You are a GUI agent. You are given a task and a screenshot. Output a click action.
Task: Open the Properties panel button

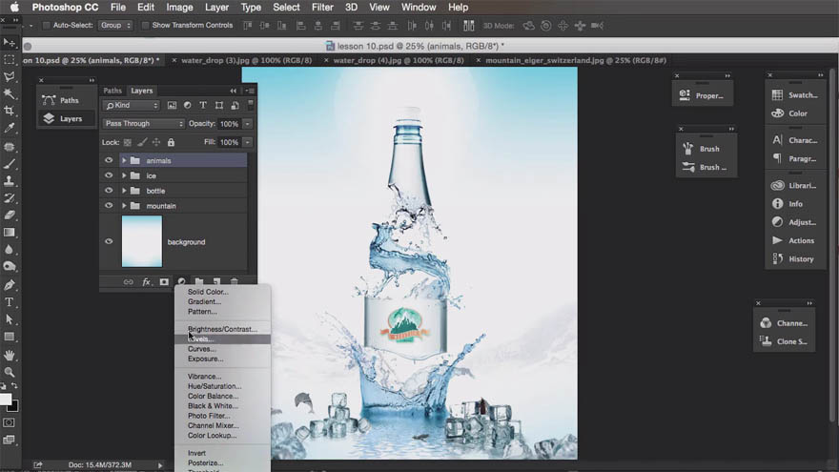point(702,95)
